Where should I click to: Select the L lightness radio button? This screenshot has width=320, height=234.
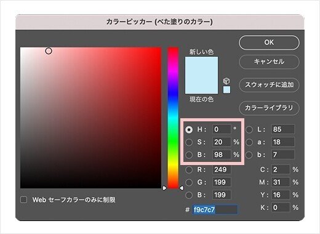(x=249, y=129)
